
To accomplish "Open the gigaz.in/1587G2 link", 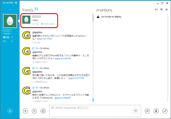I will pyautogui.click(x=63, y=58).
